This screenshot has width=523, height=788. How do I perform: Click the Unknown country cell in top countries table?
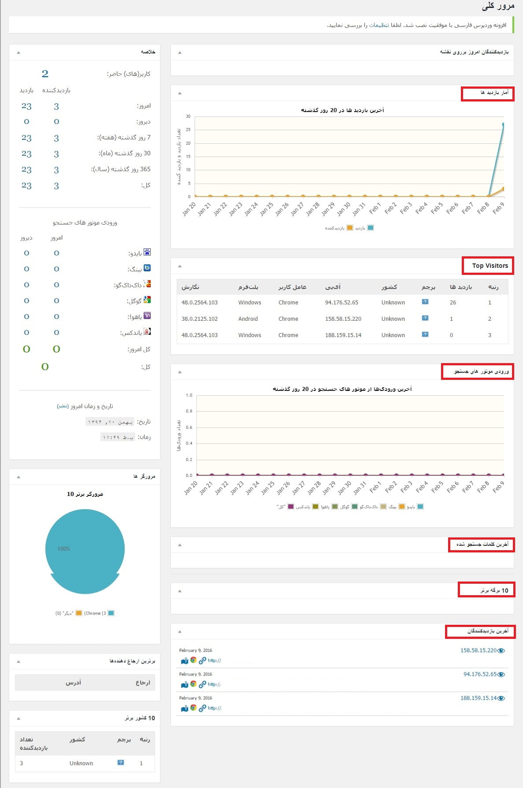(81, 763)
